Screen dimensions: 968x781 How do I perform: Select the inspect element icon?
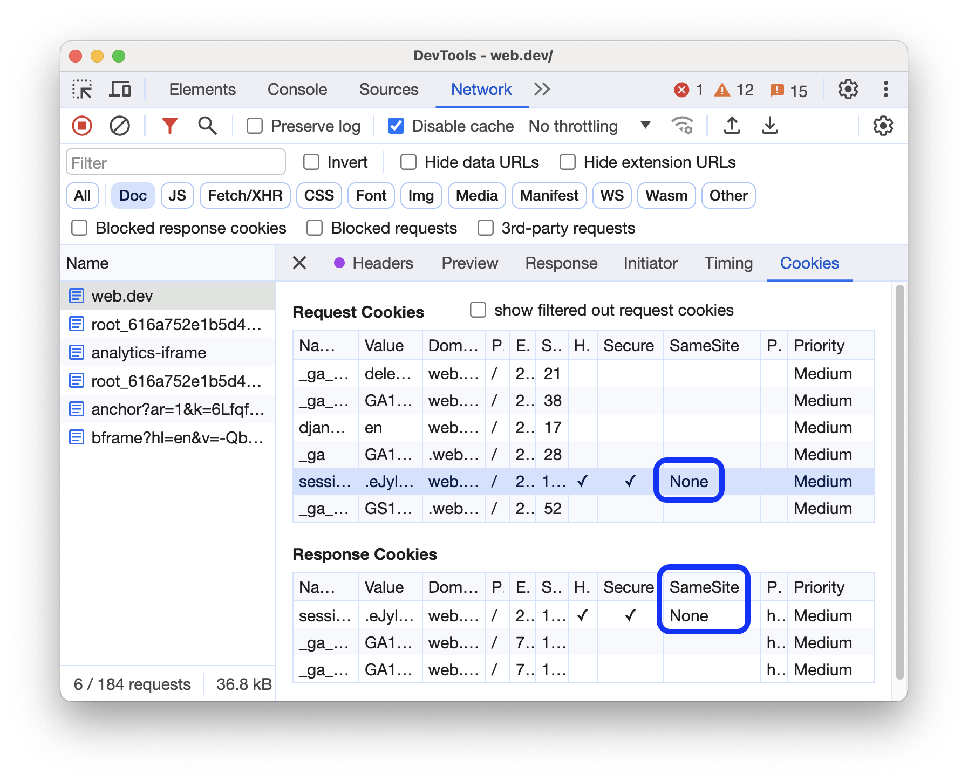(82, 90)
